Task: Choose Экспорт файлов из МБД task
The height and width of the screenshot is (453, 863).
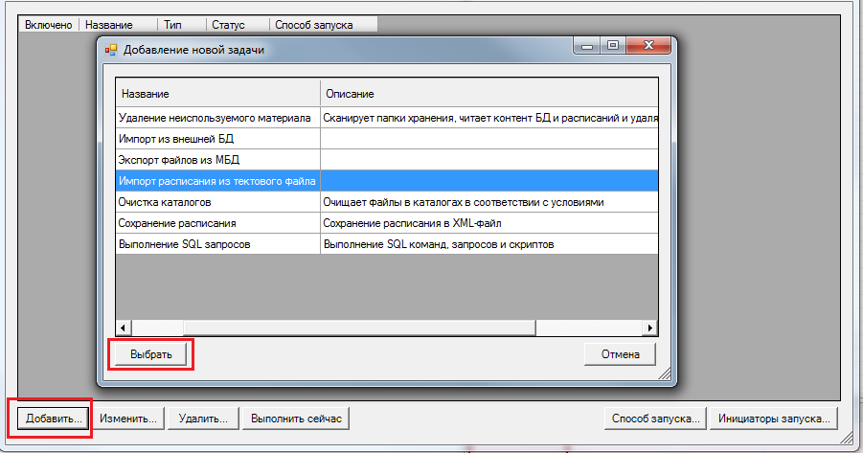Action: point(215,159)
